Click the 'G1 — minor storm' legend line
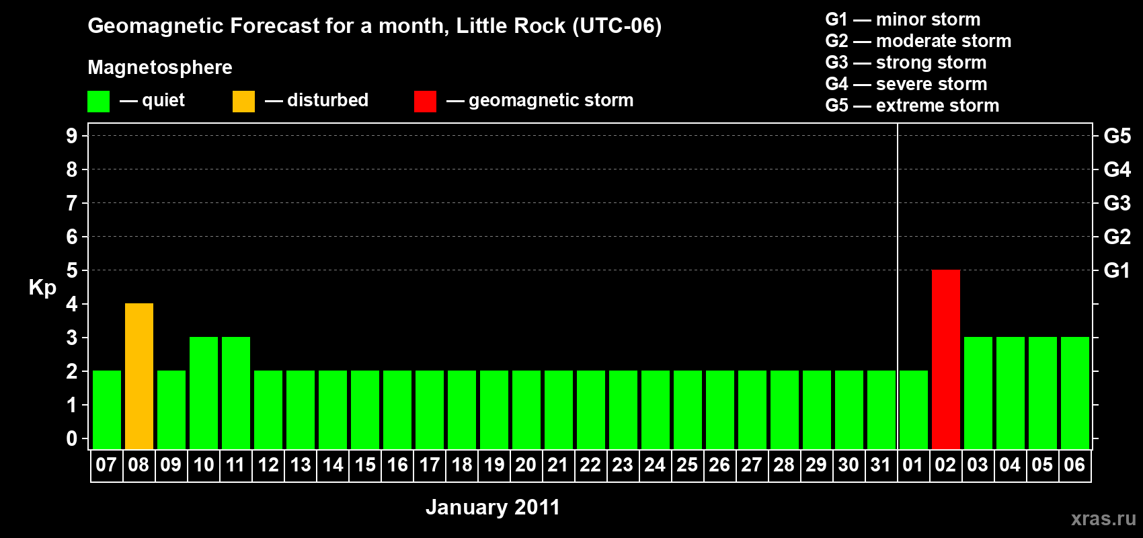 903,20
